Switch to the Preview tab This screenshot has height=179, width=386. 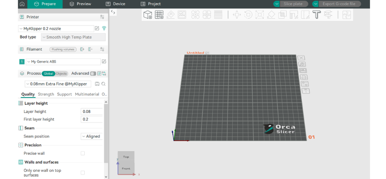pos(80,4)
